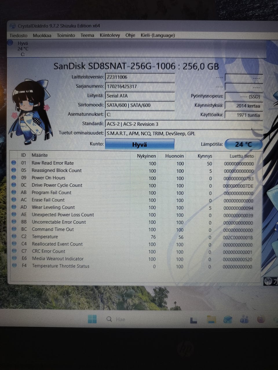Click the Liityntä field Serial ATA
The height and width of the screenshot is (370, 278).
coord(140,96)
